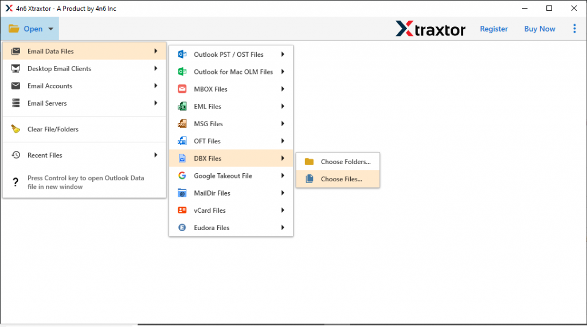Click the Press Control key hint text
Viewport: 587px width, 327px height.
86,182
